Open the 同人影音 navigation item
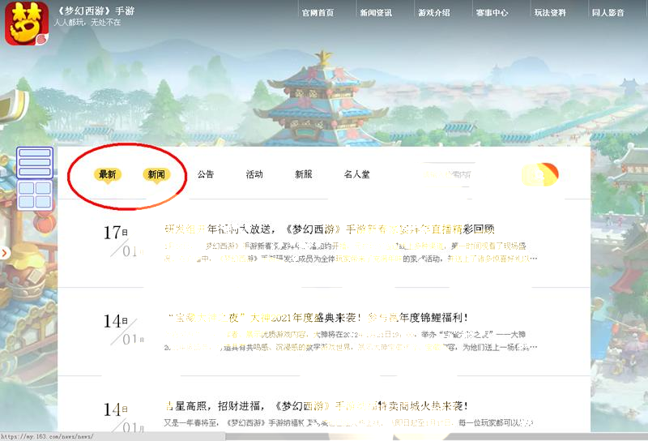 click(x=608, y=13)
